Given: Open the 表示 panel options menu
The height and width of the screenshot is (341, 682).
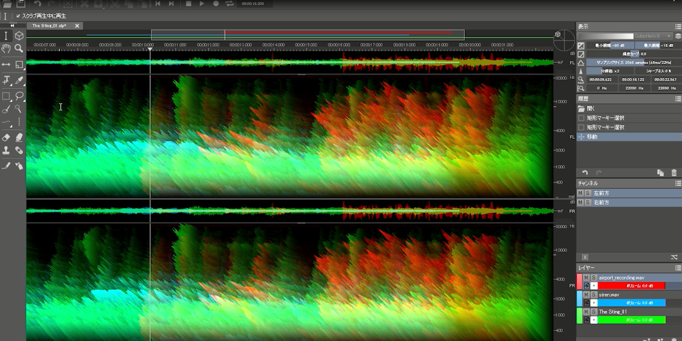Looking at the screenshot, I should tap(678, 26).
